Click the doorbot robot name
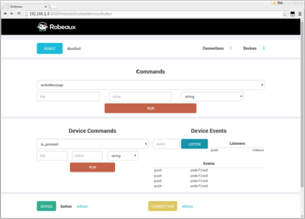The width and height of the screenshot is (305, 219). pyautogui.click(x=74, y=48)
